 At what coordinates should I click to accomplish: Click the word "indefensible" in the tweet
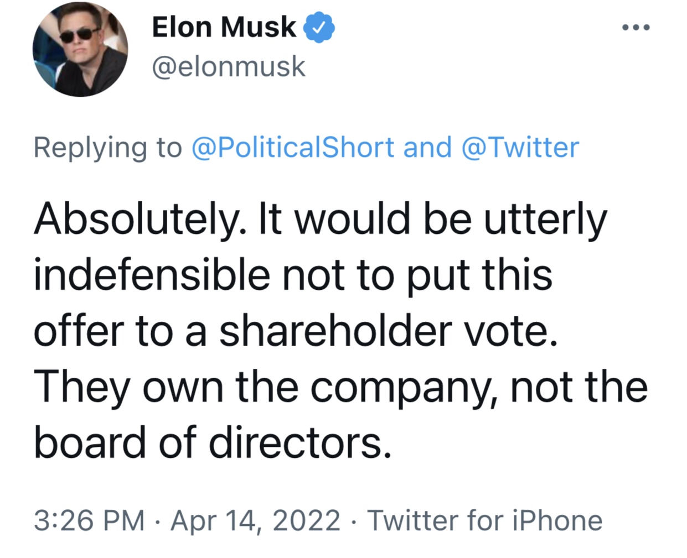(x=152, y=275)
